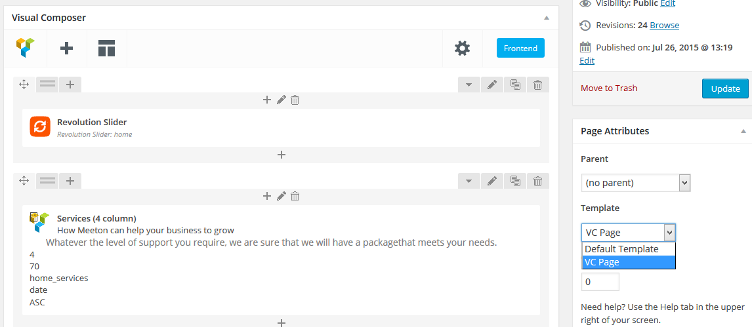Open the Templates layout icon
Screen dimensions: 752x327
(x=106, y=48)
